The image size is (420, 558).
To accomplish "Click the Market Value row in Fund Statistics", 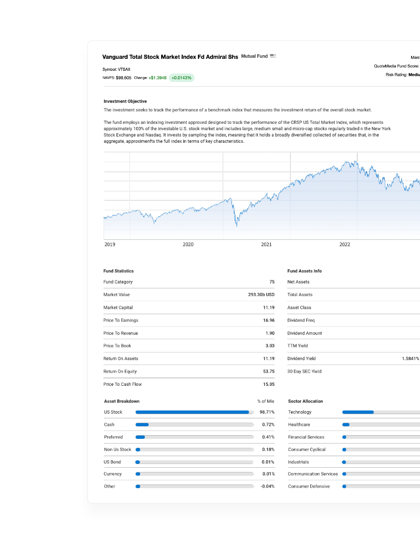I will (189, 295).
